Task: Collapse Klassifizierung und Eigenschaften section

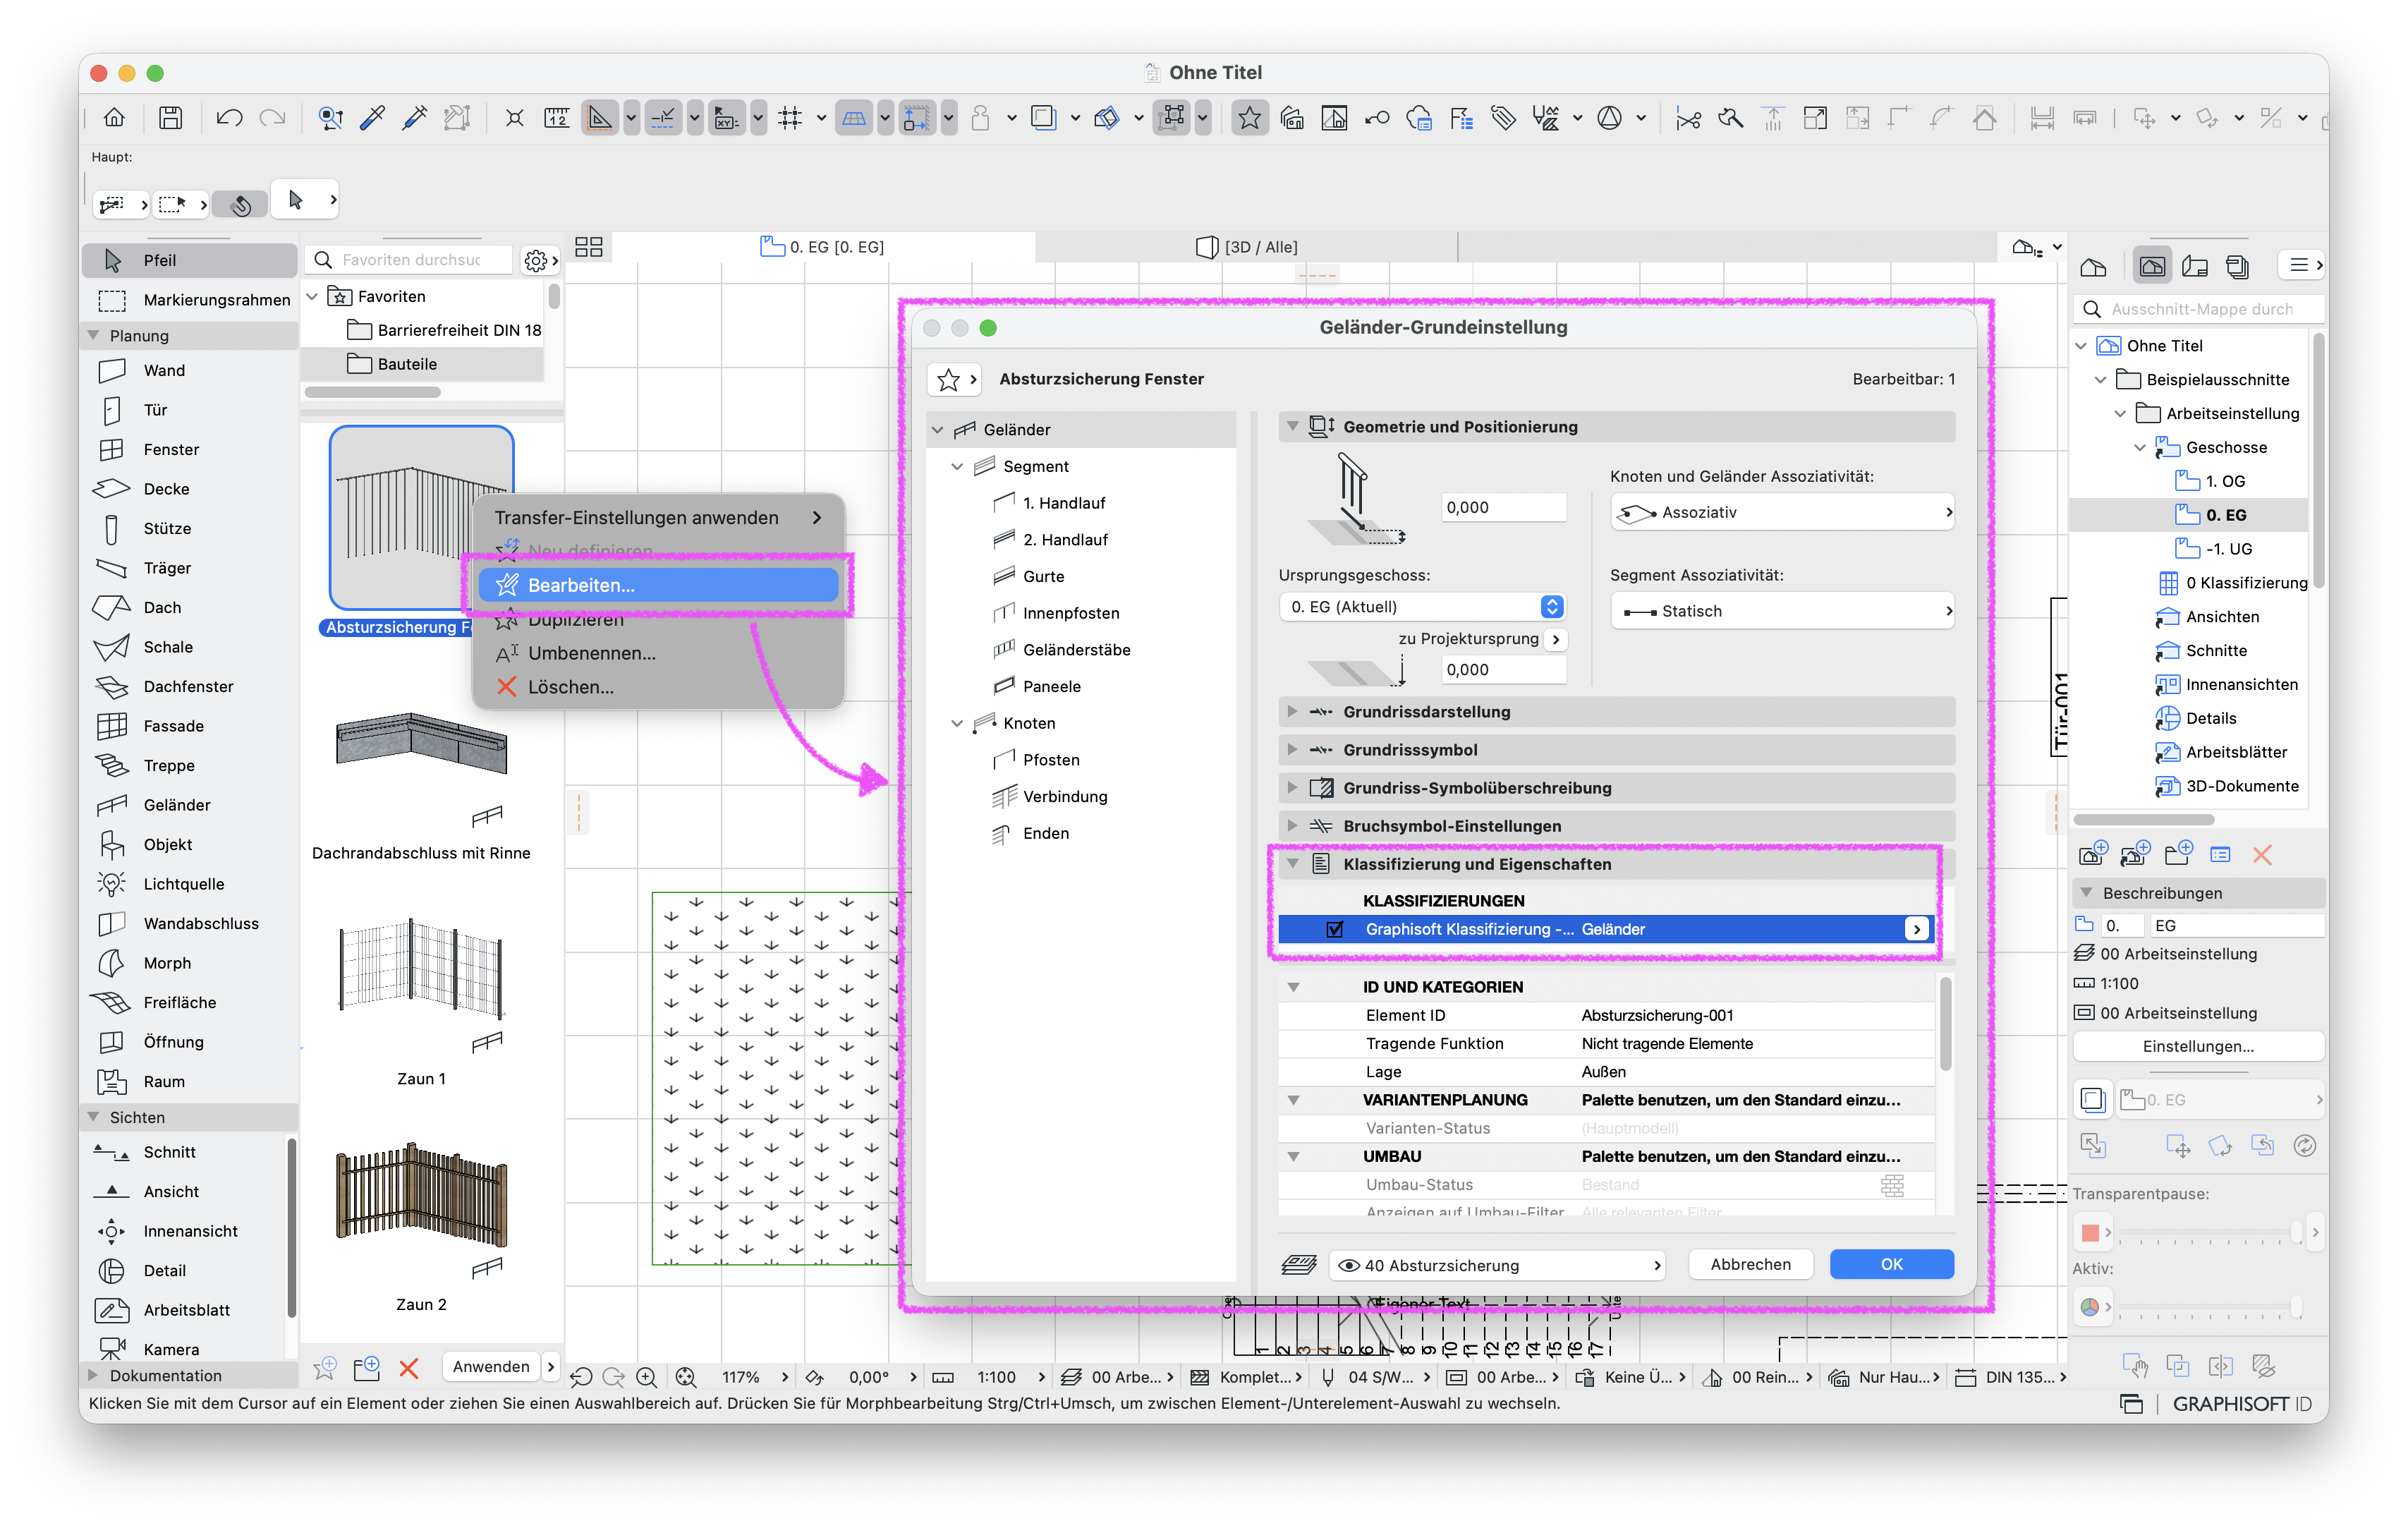Action: 1292,864
